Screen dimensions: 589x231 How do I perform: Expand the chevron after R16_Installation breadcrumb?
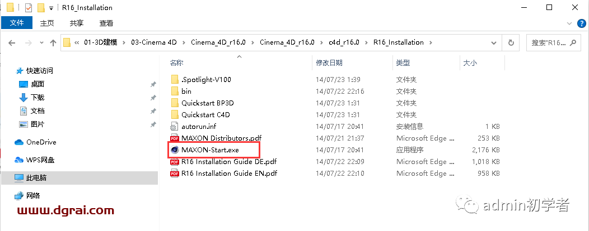[431, 42]
